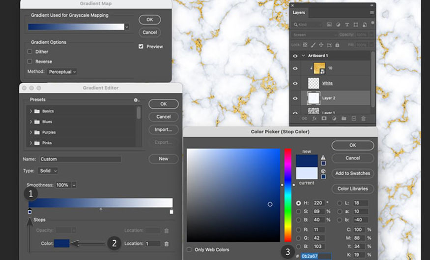Open the Screen blend mode dropdown
The width and height of the screenshot is (430, 260).
315,35
